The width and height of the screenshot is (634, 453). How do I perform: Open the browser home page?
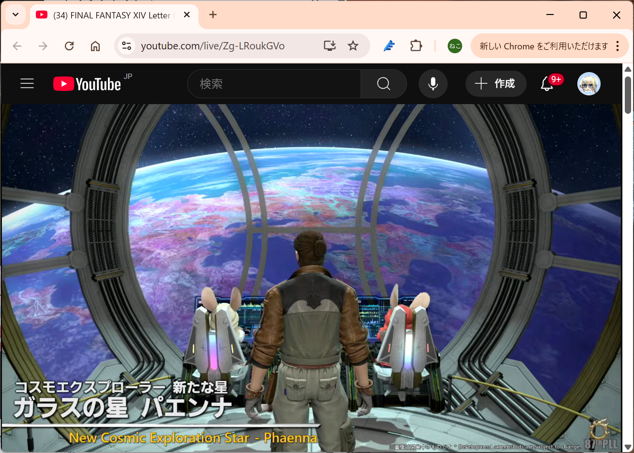click(95, 46)
